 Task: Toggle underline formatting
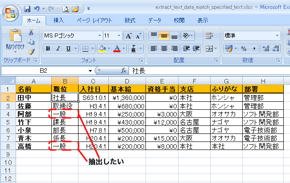pyautogui.click(x=68, y=49)
